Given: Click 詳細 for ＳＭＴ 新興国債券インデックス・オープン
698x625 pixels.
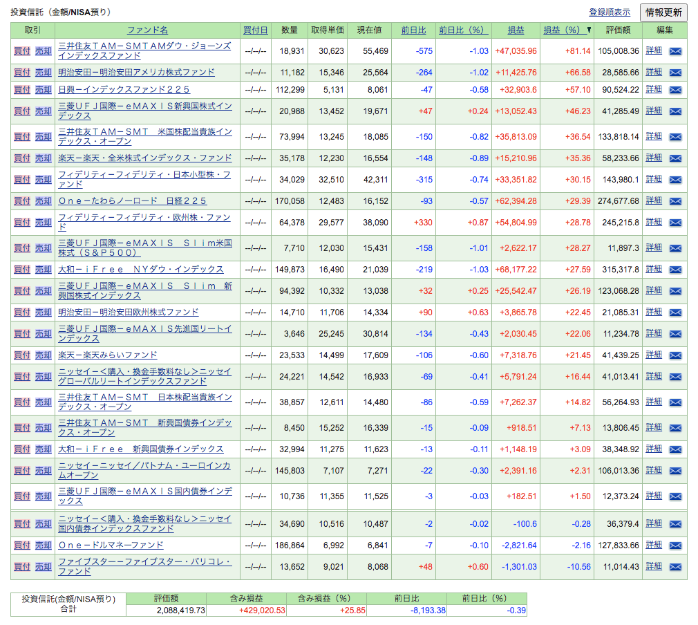Looking at the screenshot, I should pyautogui.click(x=654, y=427).
